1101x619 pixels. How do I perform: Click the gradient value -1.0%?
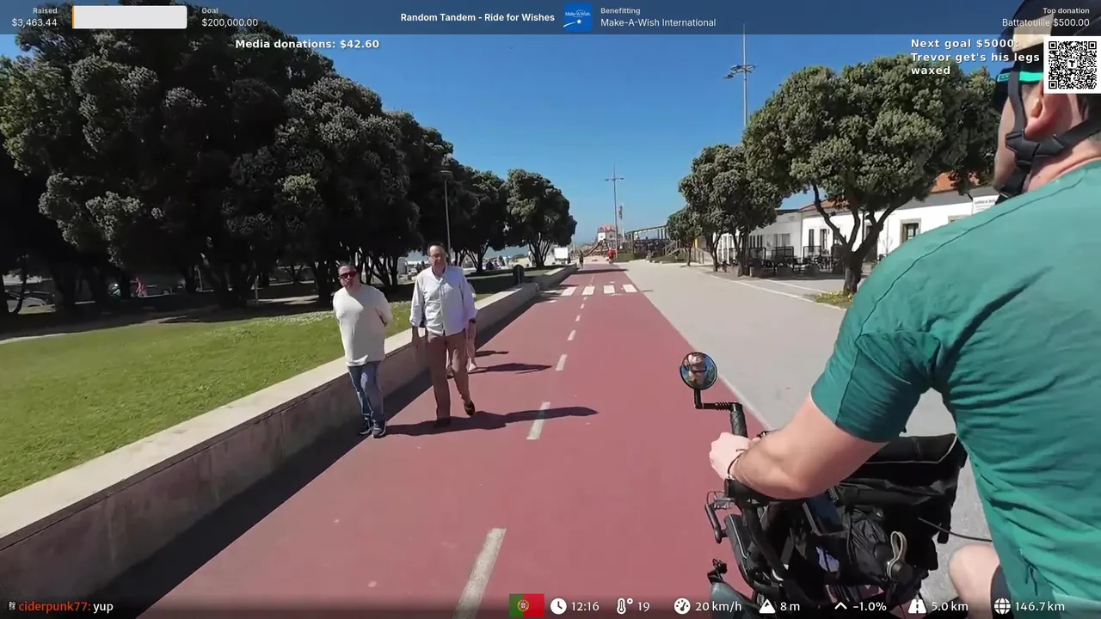(870, 606)
